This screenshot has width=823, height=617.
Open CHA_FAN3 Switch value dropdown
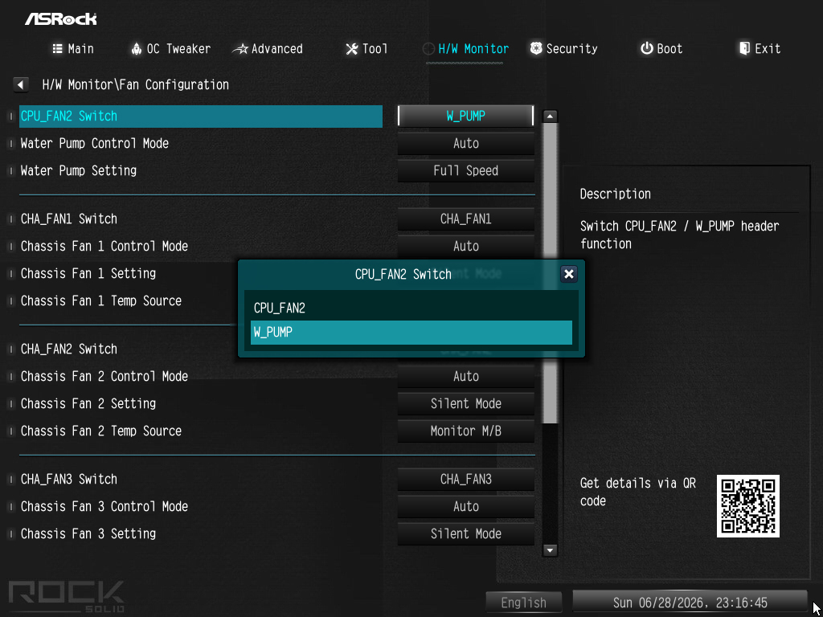click(465, 479)
